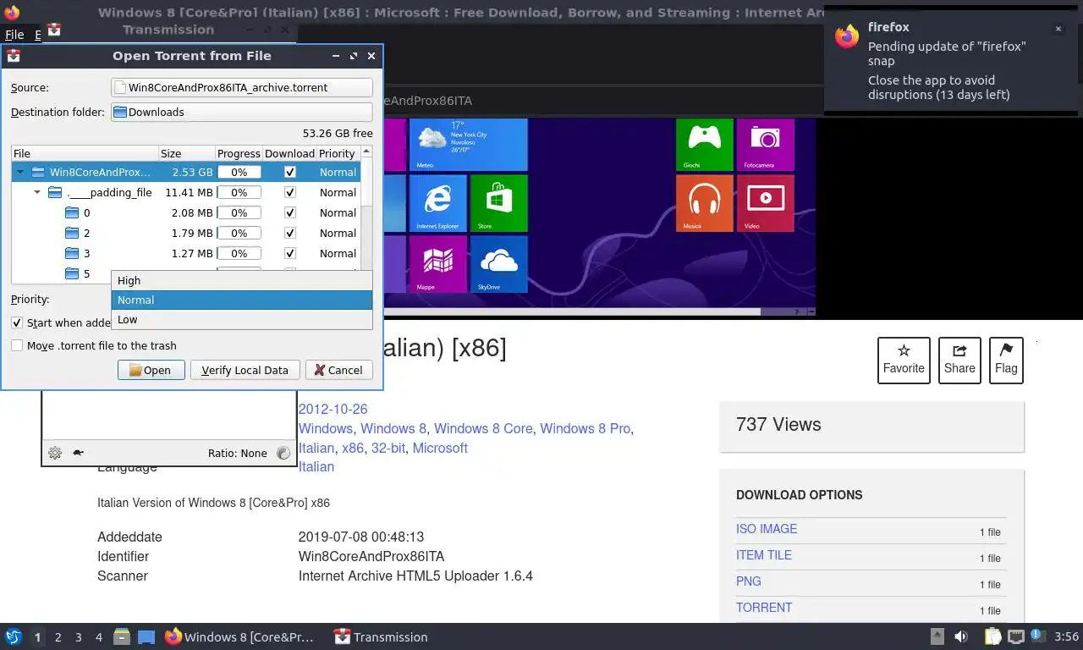
Task: Click the Internet Explorer tile in preview
Action: click(437, 203)
